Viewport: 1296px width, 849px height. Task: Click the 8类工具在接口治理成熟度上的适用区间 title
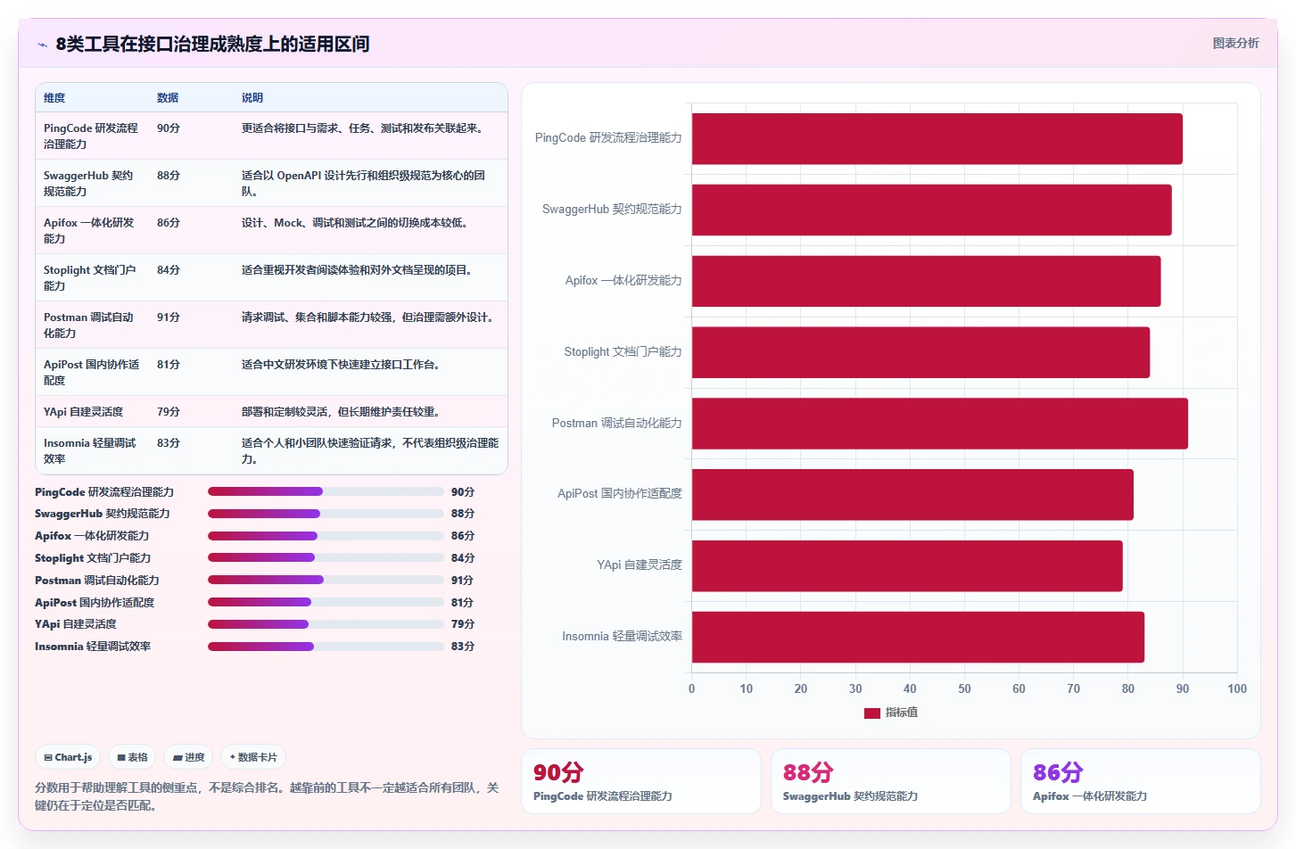pos(212,44)
